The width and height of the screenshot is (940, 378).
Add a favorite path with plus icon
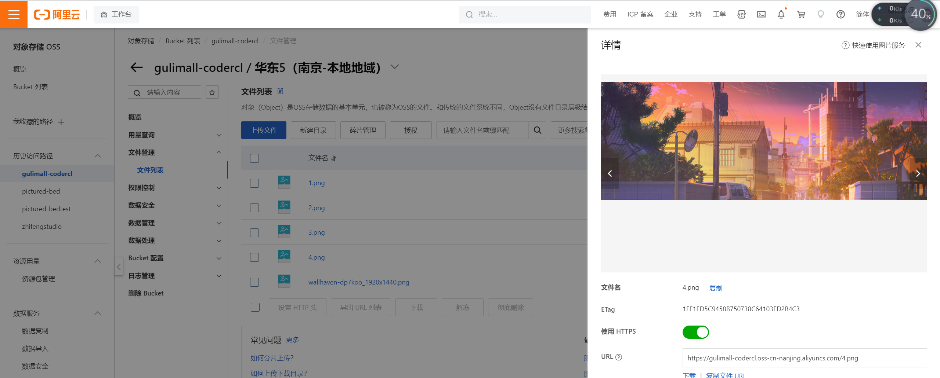point(61,122)
